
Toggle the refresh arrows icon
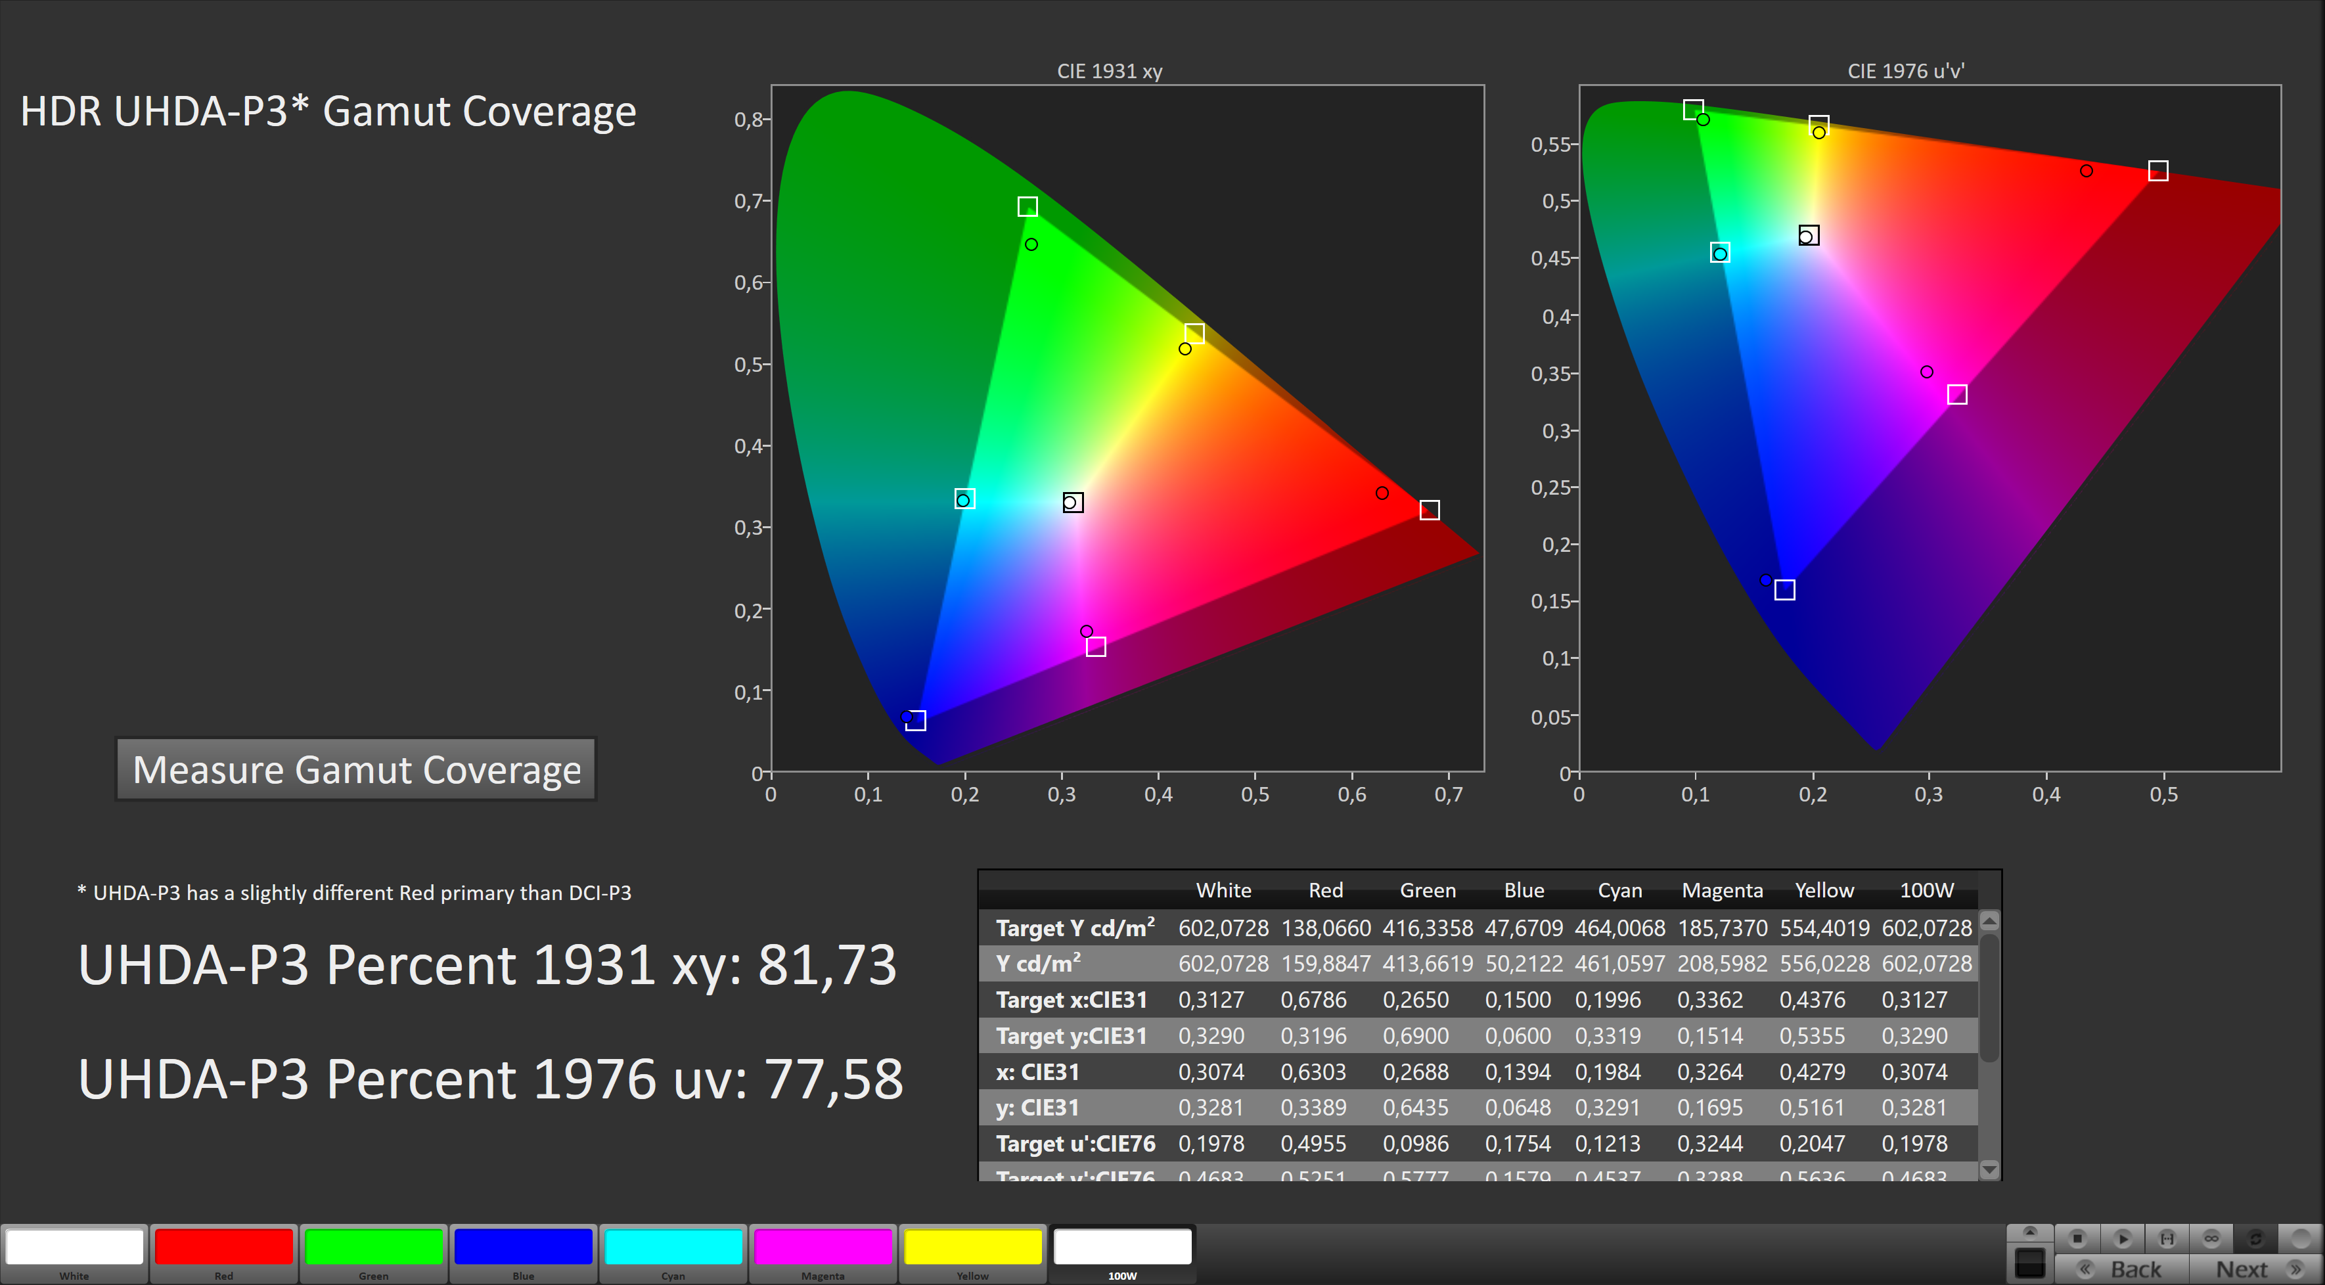pos(2255,1238)
